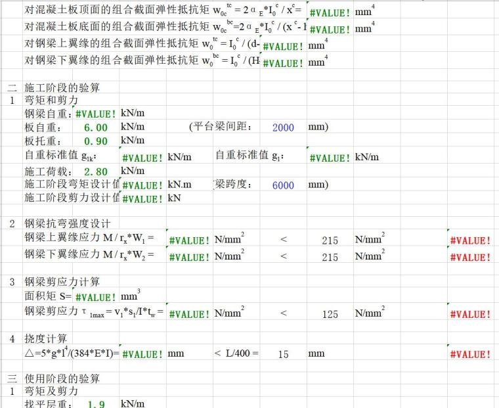The image size is (499, 408).
Task: Click red check result for 钢梁剪应力
Action: click(x=470, y=315)
